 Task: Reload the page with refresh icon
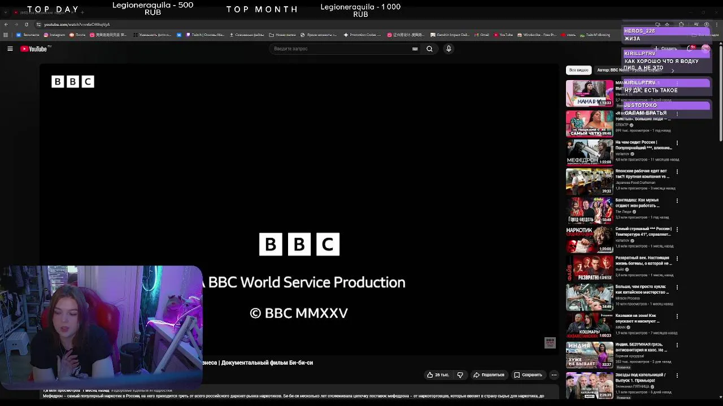click(x=26, y=24)
